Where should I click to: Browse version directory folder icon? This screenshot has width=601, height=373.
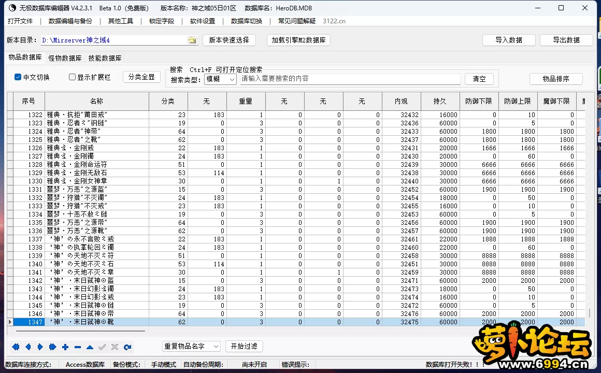click(192, 40)
